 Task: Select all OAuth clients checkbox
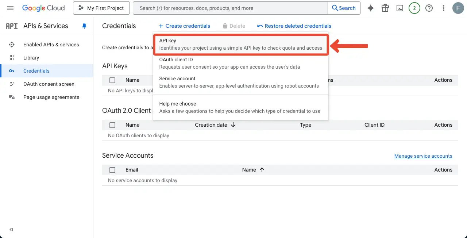tap(112, 125)
